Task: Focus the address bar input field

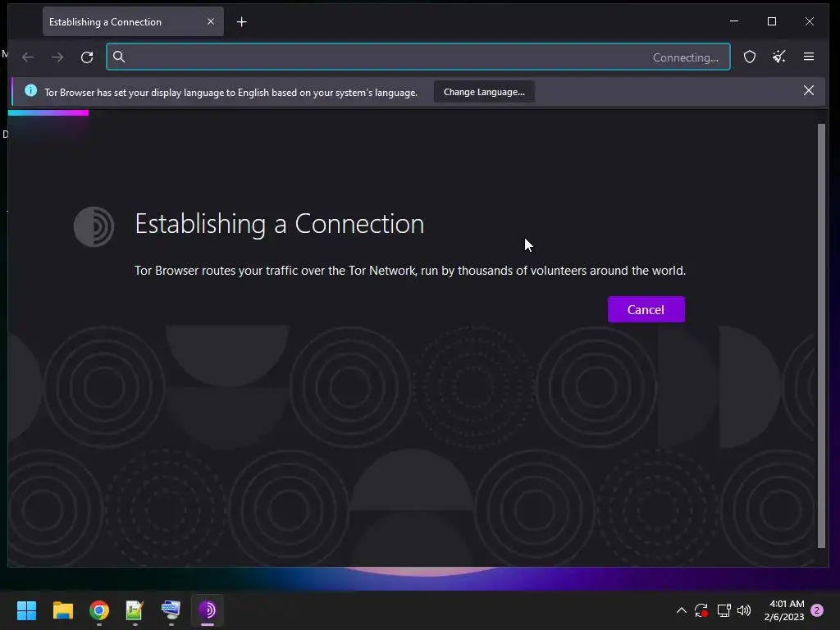Action: pos(418,57)
